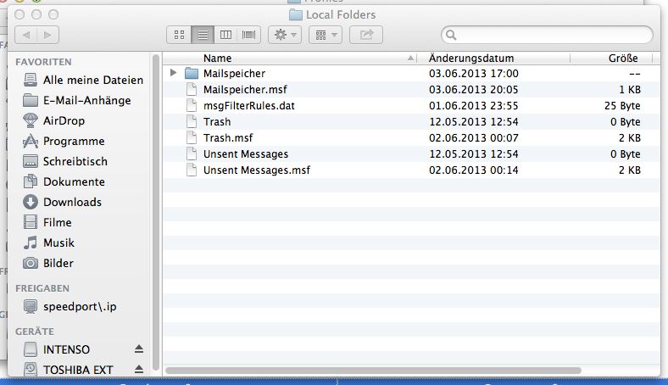Click the date 01.06.2013 23:55
Image resolution: width=668 pixels, height=385 pixels.
473,106
